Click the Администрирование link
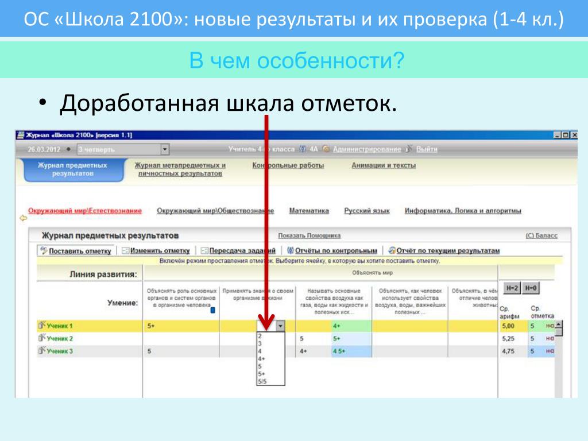 click(x=367, y=149)
